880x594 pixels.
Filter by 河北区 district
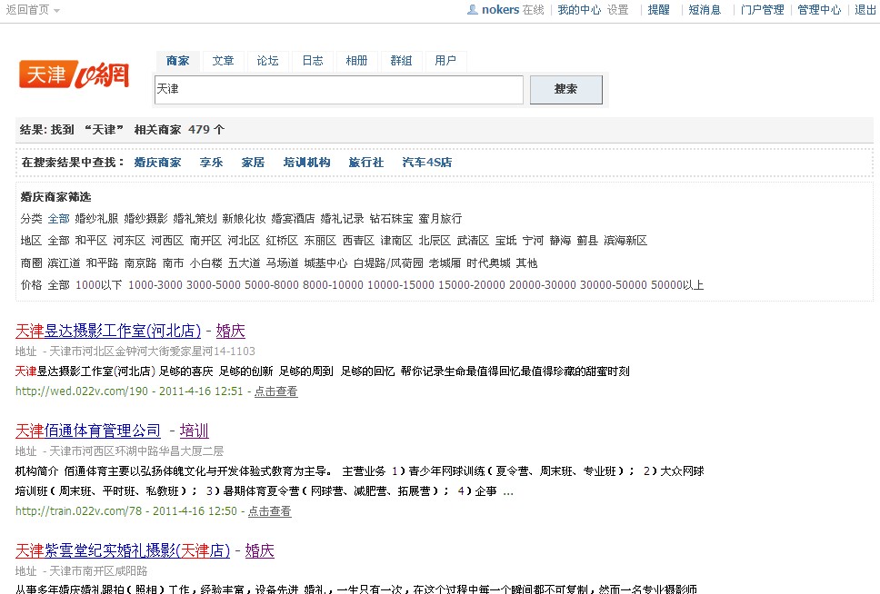(x=244, y=241)
